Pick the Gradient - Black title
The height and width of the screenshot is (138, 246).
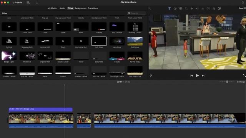81,71
